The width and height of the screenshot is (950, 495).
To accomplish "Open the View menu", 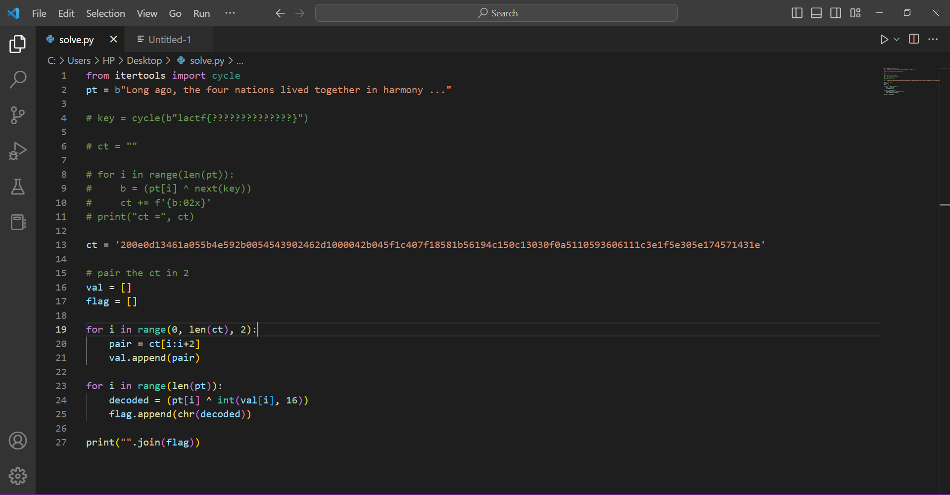I will click(147, 13).
